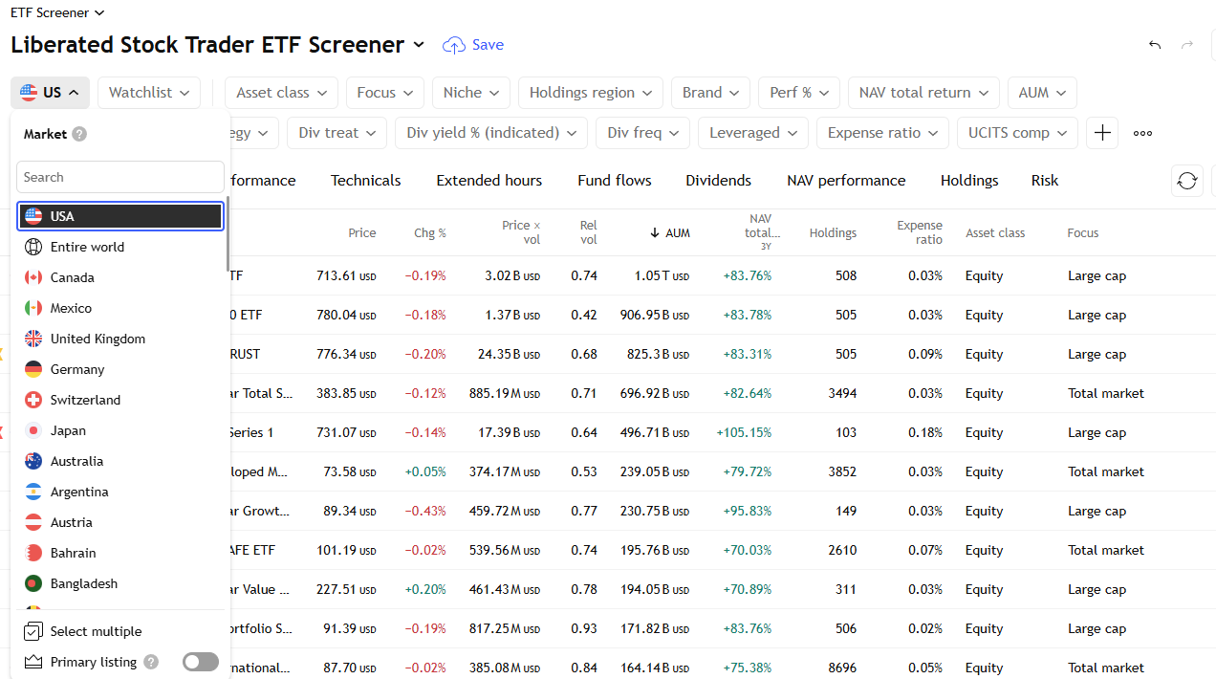Toggle the Primary listing switch

pyautogui.click(x=201, y=662)
